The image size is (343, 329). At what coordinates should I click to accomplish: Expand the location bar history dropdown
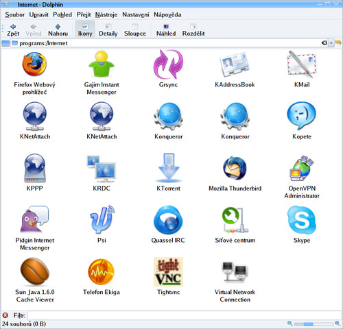(x=331, y=43)
